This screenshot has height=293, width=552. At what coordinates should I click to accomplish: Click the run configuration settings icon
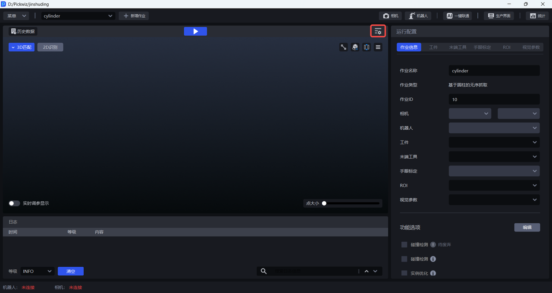[x=378, y=31]
